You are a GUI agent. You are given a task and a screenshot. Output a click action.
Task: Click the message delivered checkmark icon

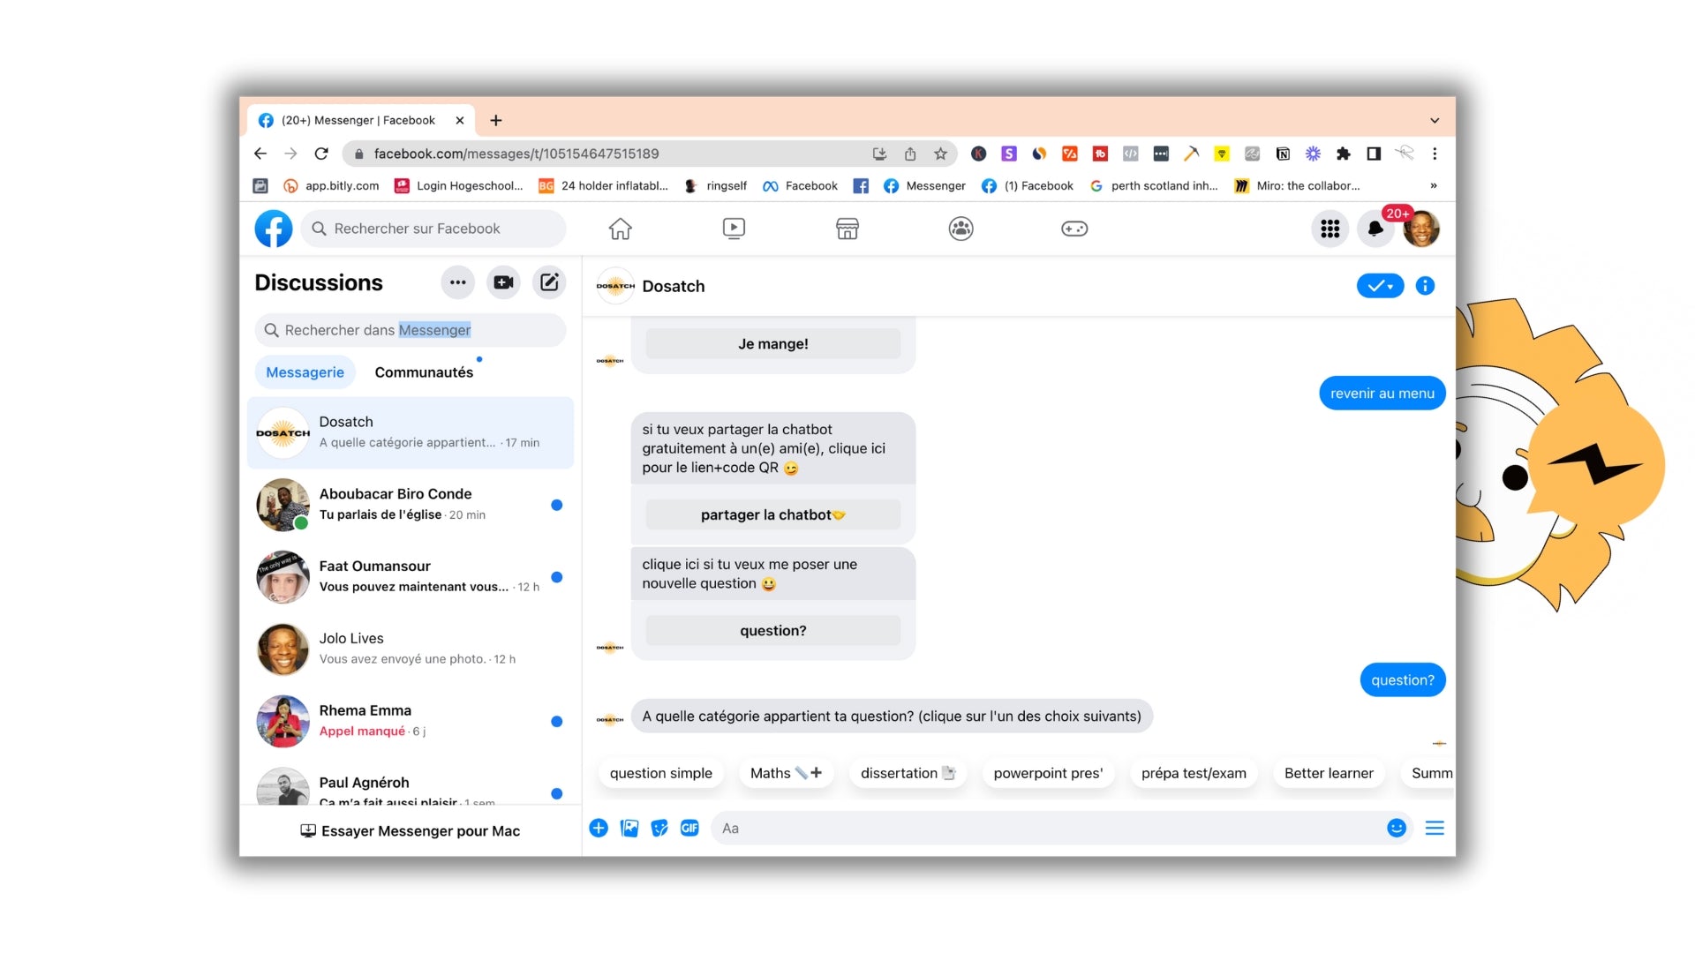pyautogui.click(x=1380, y=285)
